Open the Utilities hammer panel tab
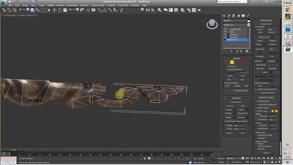293x165 pixels. 248,16
